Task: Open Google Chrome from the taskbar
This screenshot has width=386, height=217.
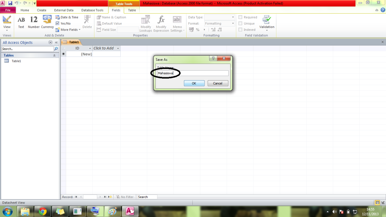Action: tap(43, 212)
